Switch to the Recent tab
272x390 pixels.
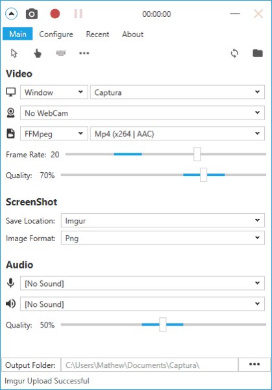[97, 34]
